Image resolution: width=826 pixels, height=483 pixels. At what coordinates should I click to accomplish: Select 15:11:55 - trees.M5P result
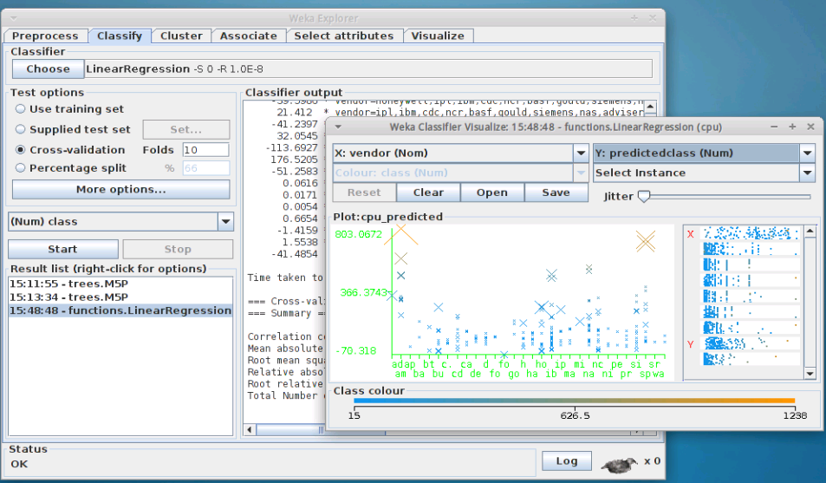point(120,284)
